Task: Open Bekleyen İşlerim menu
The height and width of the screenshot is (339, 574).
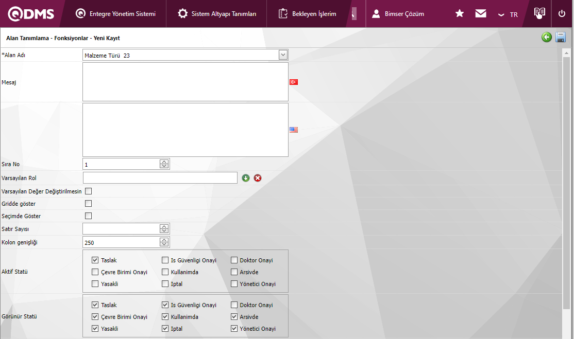Action: click(307, 13)
